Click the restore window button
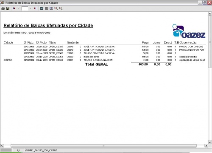Screen dimensions: 212x153 coord(204,3)
